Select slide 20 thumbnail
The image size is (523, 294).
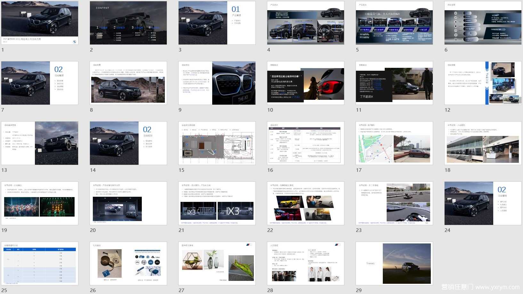point(128,203)
